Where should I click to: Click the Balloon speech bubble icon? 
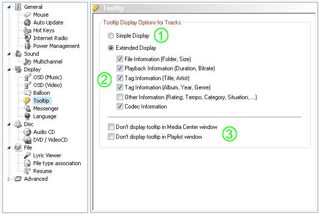click(27, 93)
